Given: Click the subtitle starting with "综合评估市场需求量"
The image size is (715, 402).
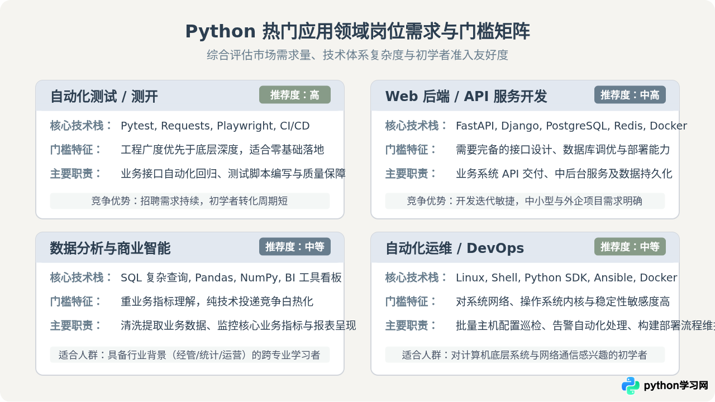Looking at the screenshot, I should pos(357,55).
